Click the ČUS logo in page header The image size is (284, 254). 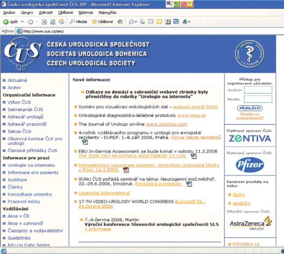[23, 54]
